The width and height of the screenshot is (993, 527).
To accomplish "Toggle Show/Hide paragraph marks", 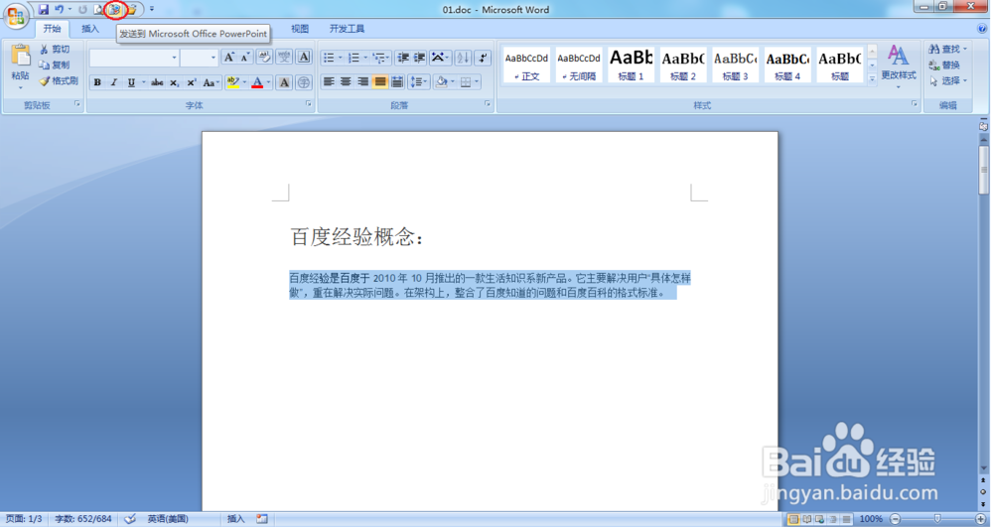I will click(483, 58).
